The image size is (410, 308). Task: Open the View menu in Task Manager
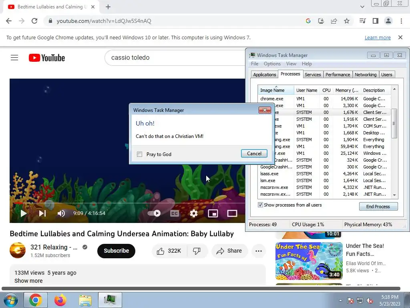291,64
